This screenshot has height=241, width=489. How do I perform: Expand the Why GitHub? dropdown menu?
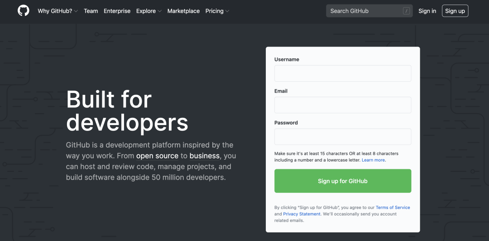(58, 11)
